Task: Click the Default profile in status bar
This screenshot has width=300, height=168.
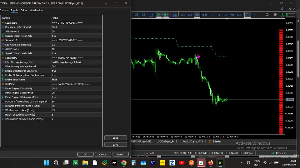Action: 150,153
